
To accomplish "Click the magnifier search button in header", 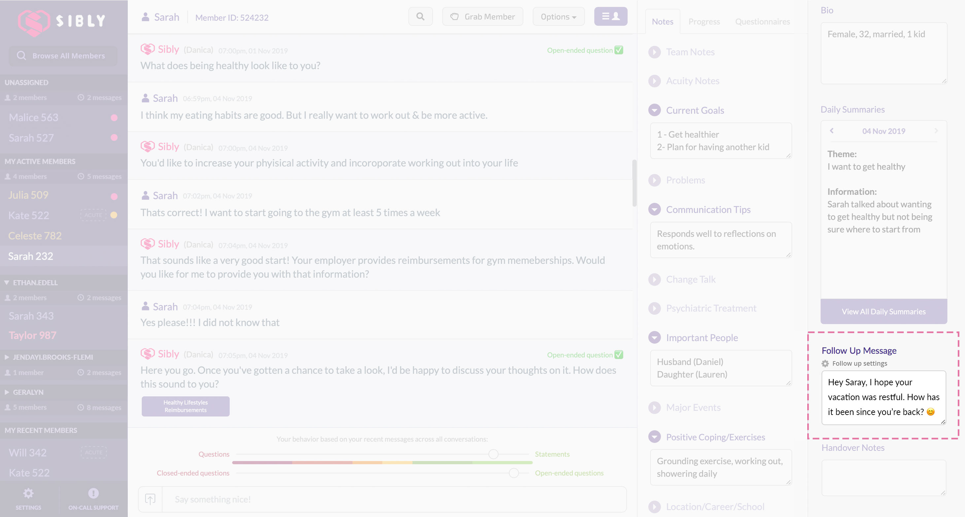I will tap(420, 17).
